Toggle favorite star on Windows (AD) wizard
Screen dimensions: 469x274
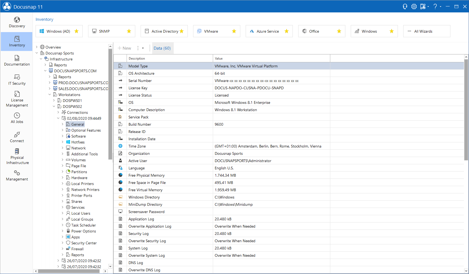(x=77, y=31)
